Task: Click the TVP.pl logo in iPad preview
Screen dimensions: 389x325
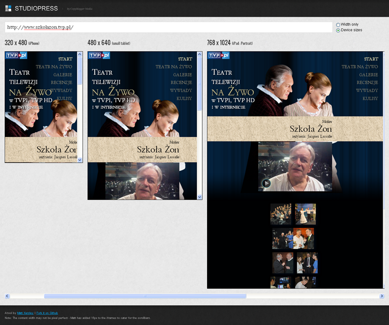Action: [219, 55]
